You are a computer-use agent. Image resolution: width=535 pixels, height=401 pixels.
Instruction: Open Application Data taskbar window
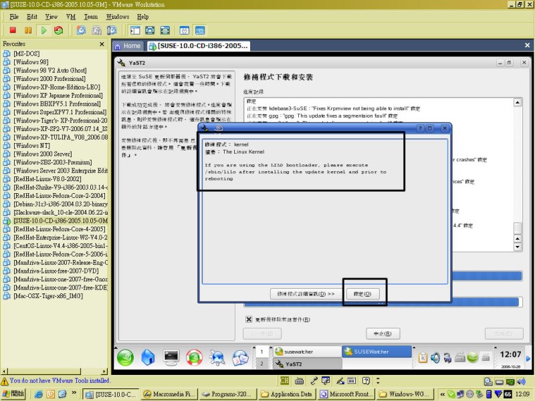pos(287,394)
